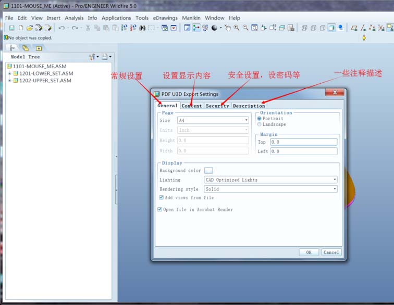394x305 pixels.
Task: Click the Cancel button
Action: [x=331, y=252]
